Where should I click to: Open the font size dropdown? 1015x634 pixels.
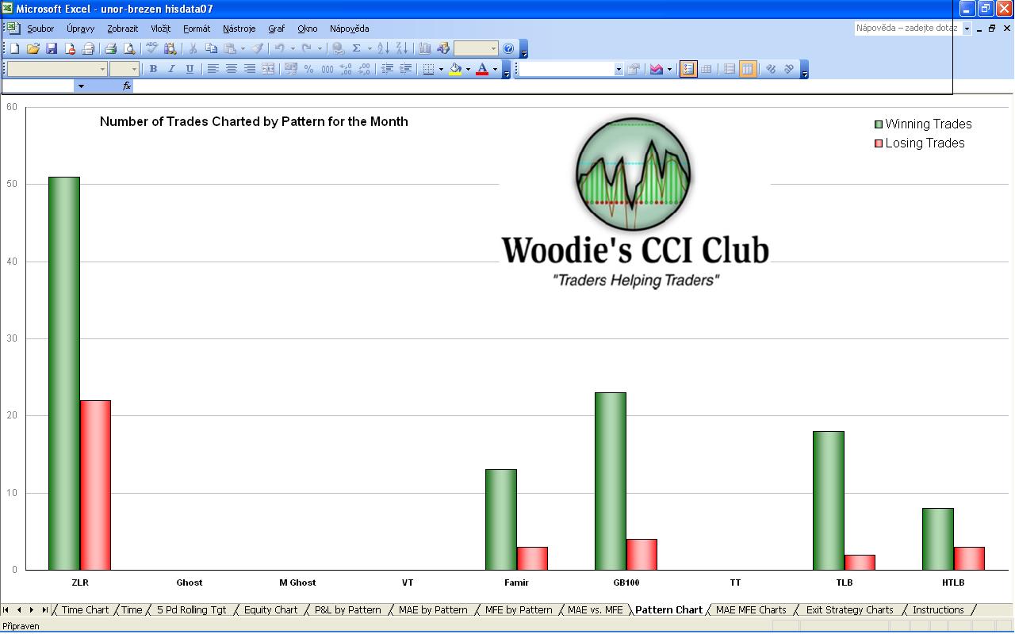point(134,69)
